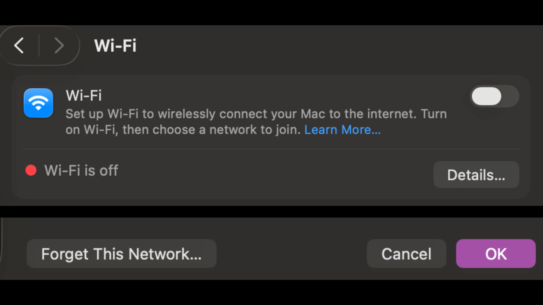Click the Wi-Fi section header row
The image size is (543, 305).
pos(84,95)
